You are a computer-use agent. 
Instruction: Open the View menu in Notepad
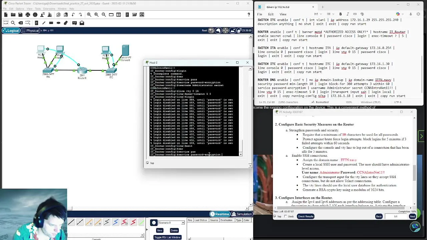click(x=283, y=14)
